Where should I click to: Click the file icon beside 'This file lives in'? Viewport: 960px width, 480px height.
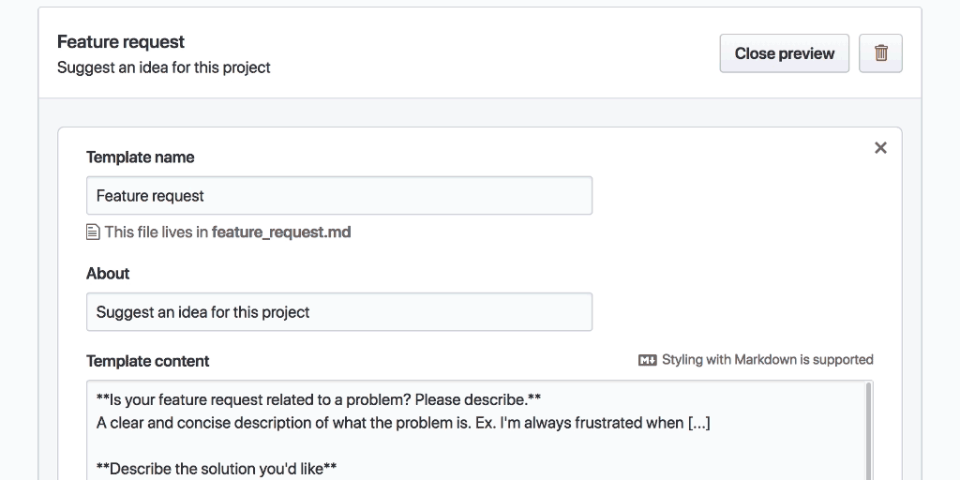pyautogui.click(x=93, y=232)
